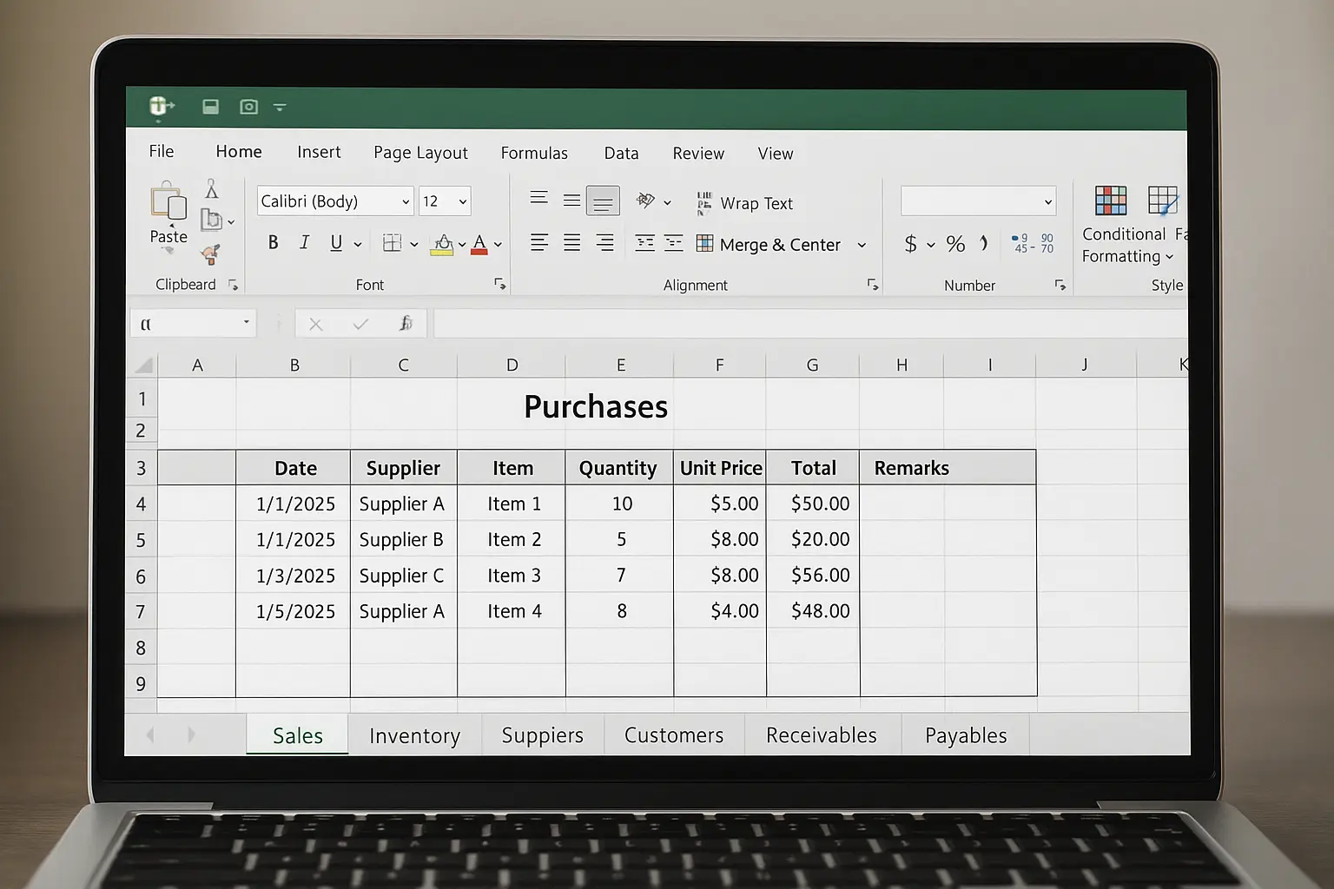Click the Page Layout ribbon tab
Image resolution: width=1334 pixels, height=889 pixels.
420,154
